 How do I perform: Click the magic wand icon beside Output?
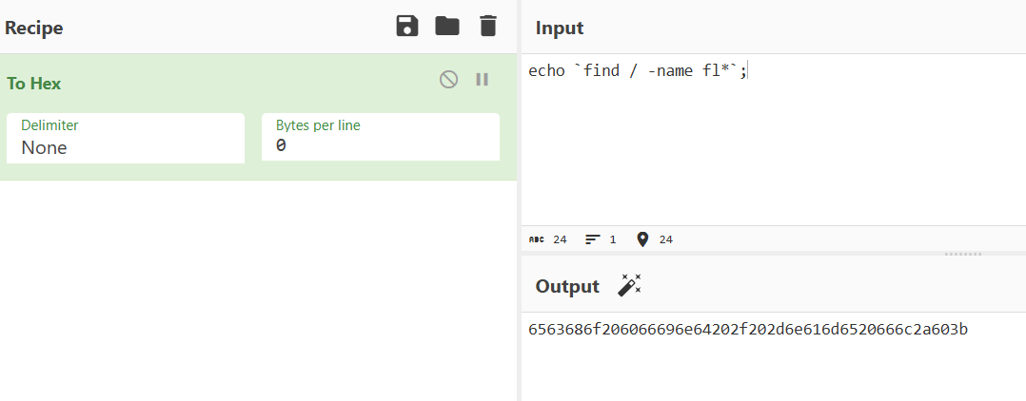[630, 285]
